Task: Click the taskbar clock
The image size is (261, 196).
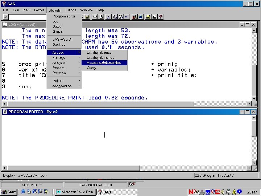Action: coord(252,192)
